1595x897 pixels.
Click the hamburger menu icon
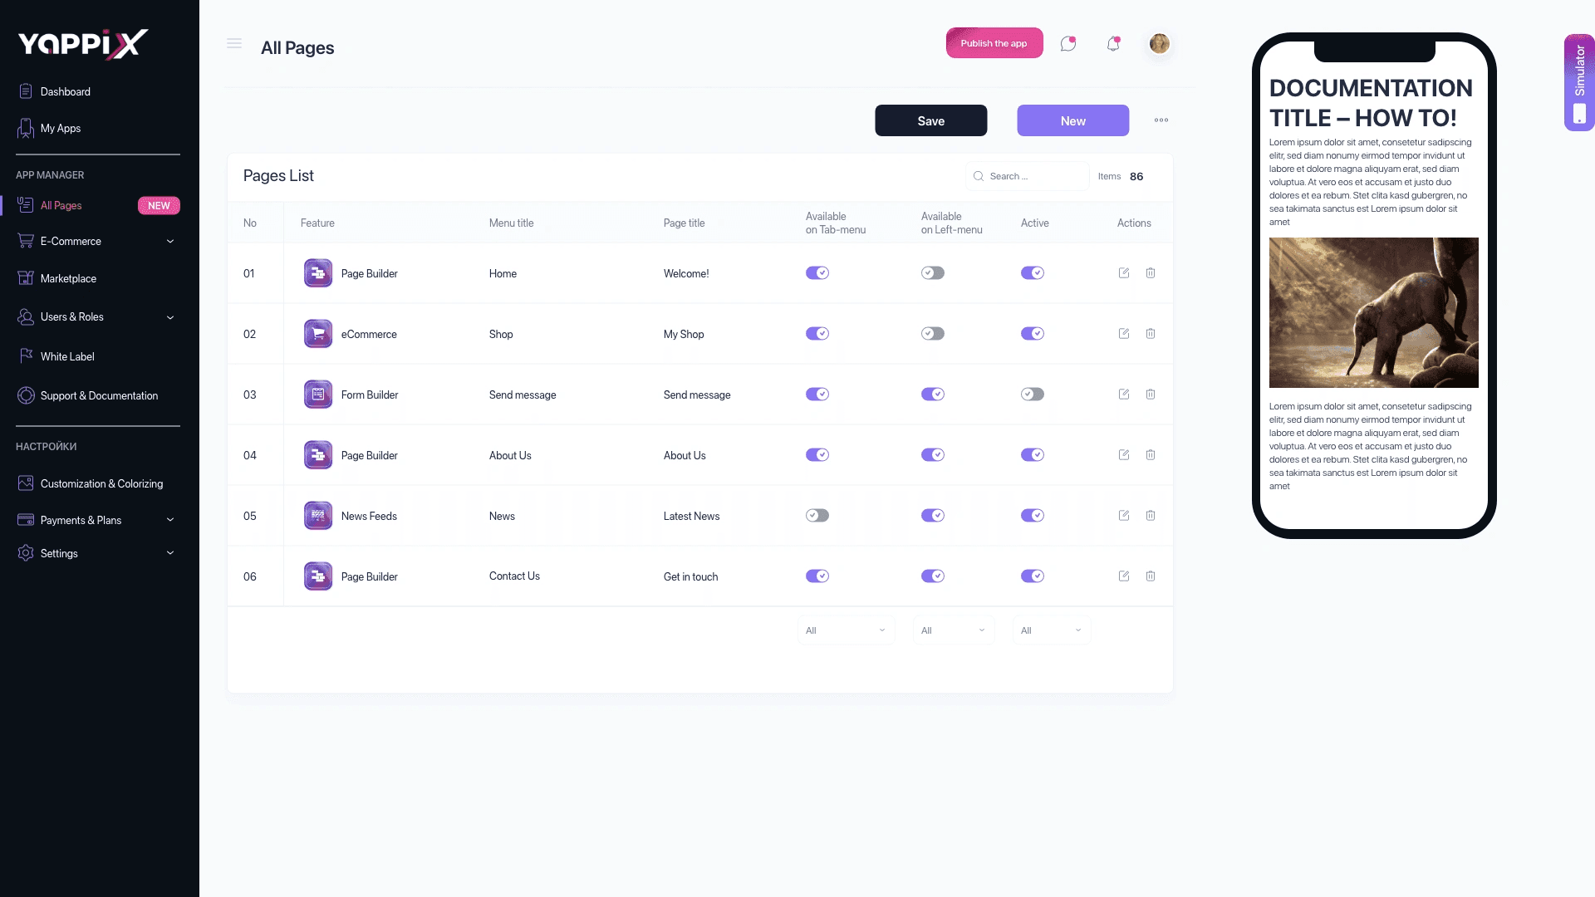(234, 44)
